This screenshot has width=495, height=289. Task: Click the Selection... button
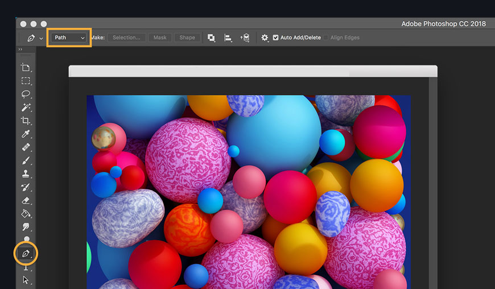(126, 38)
